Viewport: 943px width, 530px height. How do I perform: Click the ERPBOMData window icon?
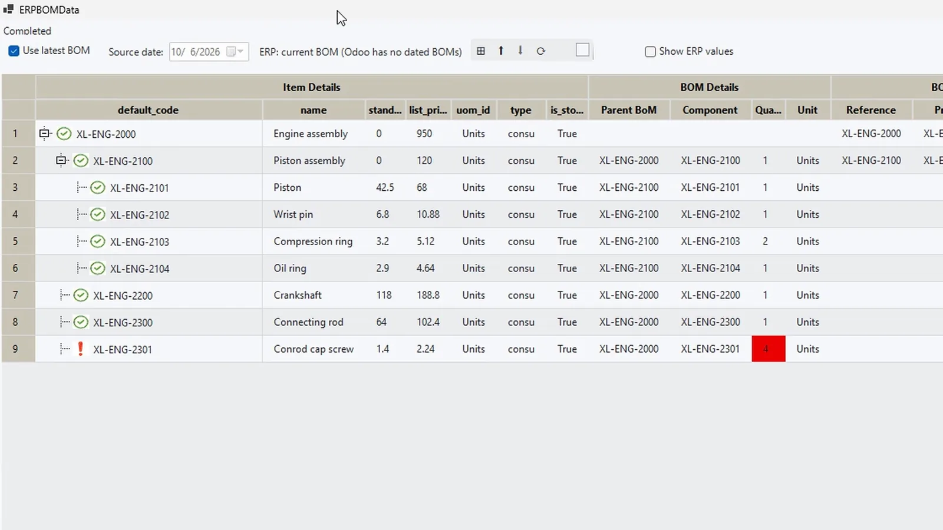[x=8, y=9]
